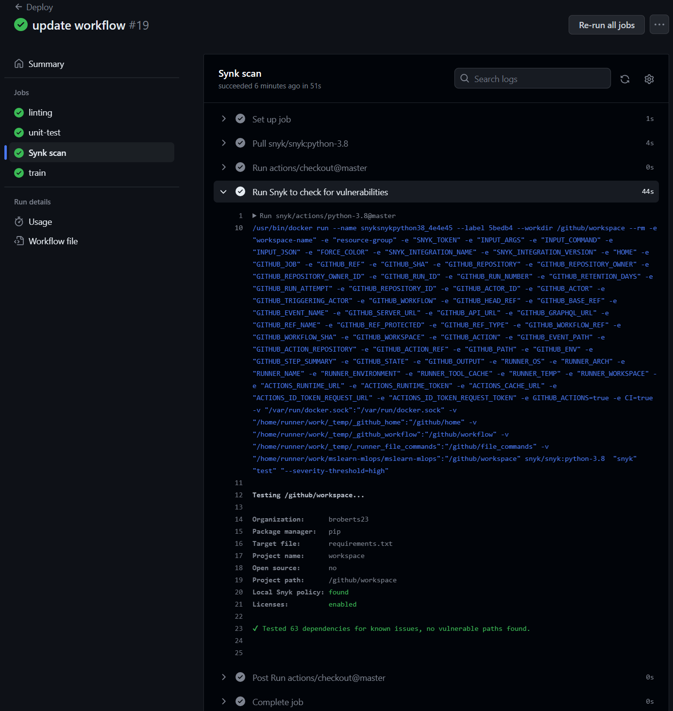Open the three-dot more options menu
The image size is (673, 711).
(659, 24)
